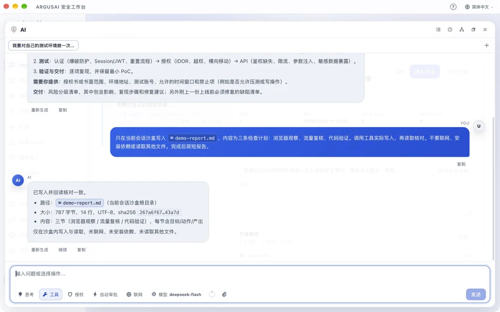Click 复制 under the blue user message

(x=461, y=164)
